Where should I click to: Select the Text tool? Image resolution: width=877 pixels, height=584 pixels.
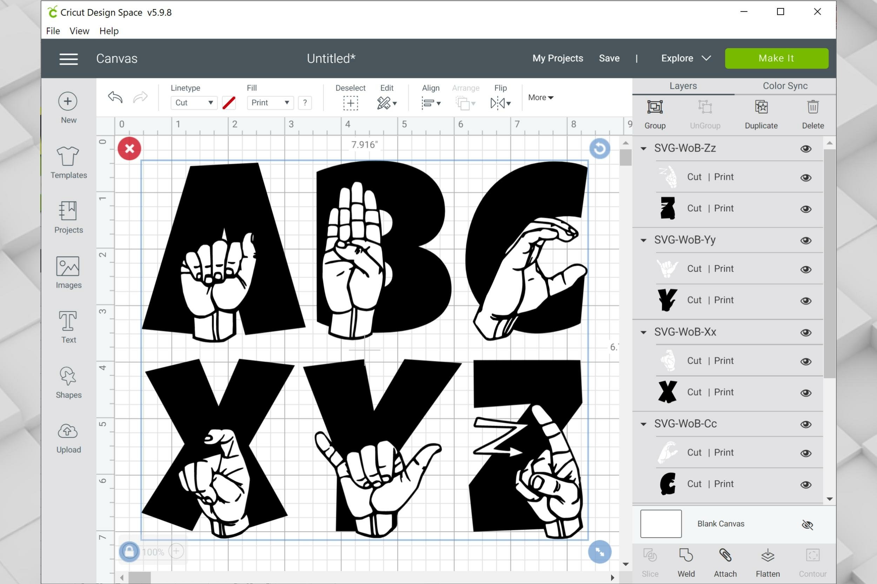(68, 321)
